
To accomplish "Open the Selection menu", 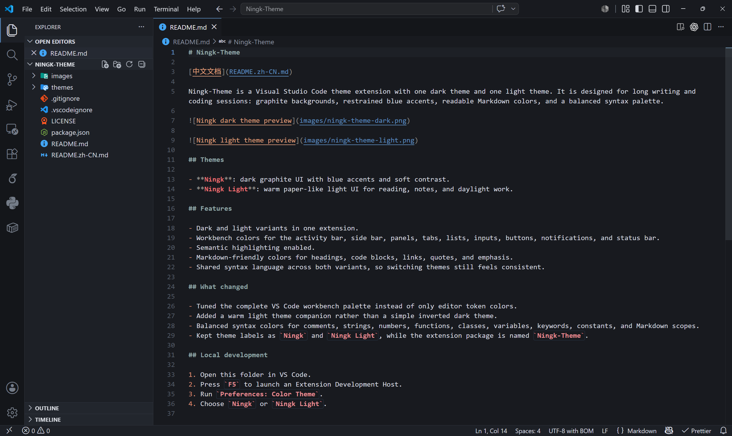I will click(73, 9).
